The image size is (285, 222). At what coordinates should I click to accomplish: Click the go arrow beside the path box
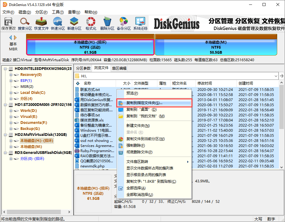281,76
